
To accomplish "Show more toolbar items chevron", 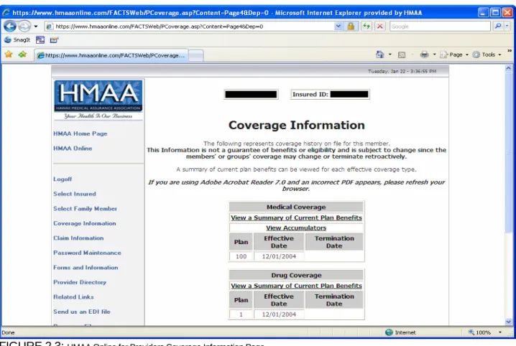I will pos(510,51).
